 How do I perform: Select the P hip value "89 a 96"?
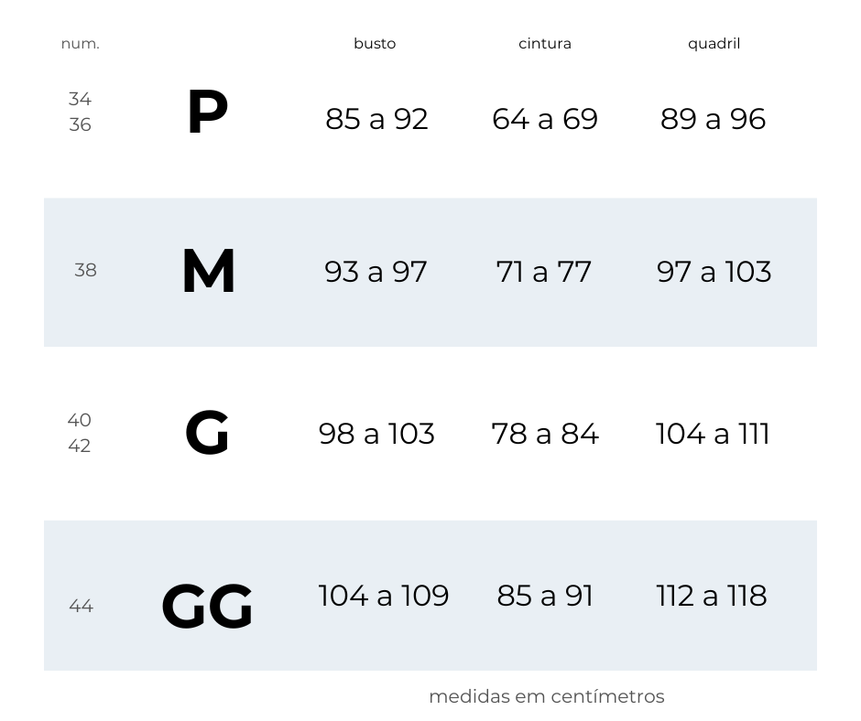(713, 119)
